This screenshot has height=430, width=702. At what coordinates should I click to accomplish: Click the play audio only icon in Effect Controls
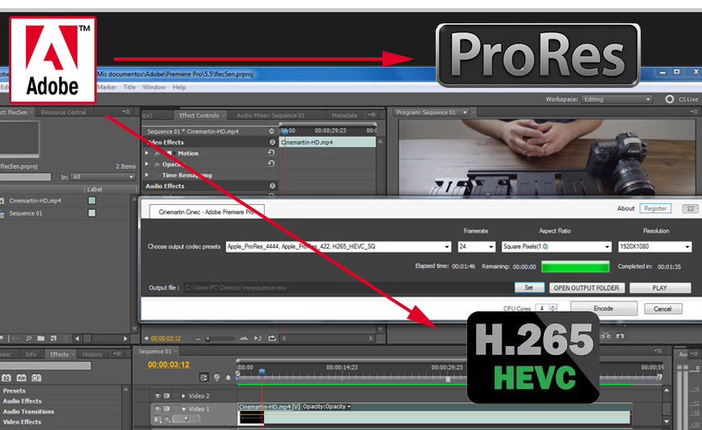point(258,339)
